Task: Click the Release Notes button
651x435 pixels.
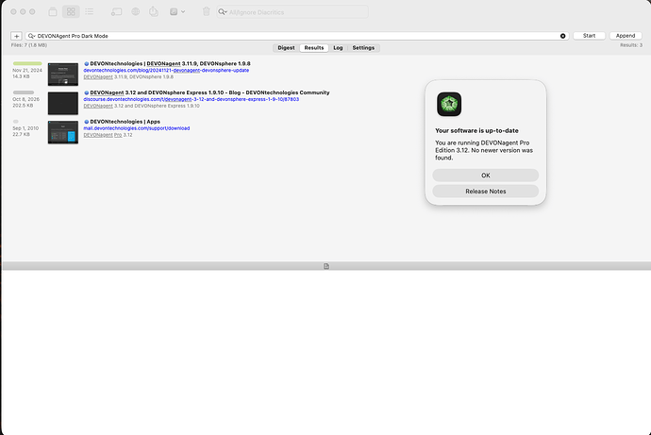Action: 485,192
